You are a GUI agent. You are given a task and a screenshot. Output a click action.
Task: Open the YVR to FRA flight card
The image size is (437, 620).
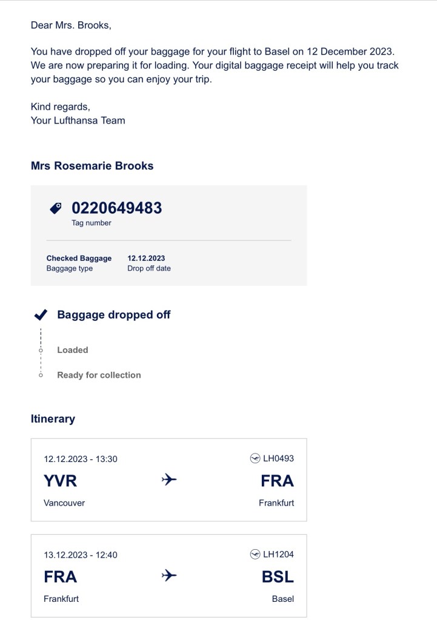pos(168,480)
